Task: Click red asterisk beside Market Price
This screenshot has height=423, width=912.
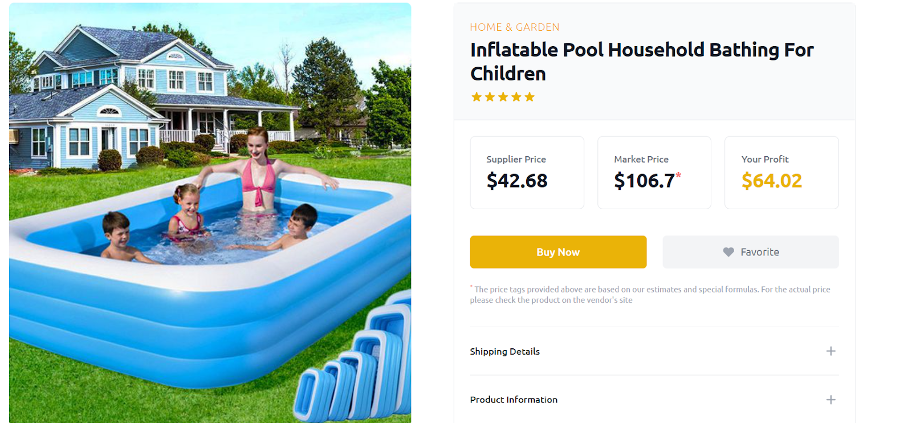Action: coord(678,175)
